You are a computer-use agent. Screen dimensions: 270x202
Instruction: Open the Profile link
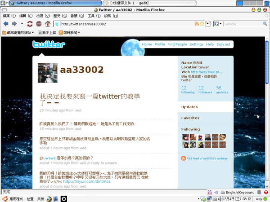[x=160, y=44]
